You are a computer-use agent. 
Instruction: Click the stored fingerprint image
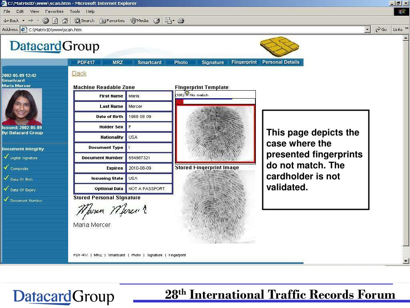coord(215,207)
